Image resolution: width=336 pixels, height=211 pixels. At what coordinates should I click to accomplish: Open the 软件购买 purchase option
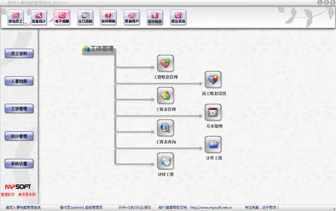pyautogui.click(x=155, y=18)
